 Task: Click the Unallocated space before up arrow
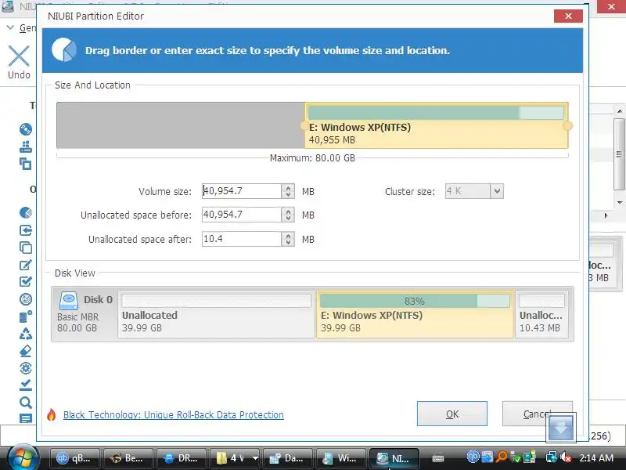(x=288, y=211)
